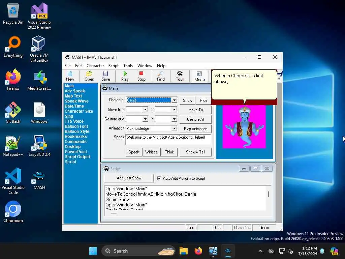345x259 pixels.
Task: Select Oracle VM VirtualBox desktop icon
Action: pyautogui.click(x=39, y=49)
